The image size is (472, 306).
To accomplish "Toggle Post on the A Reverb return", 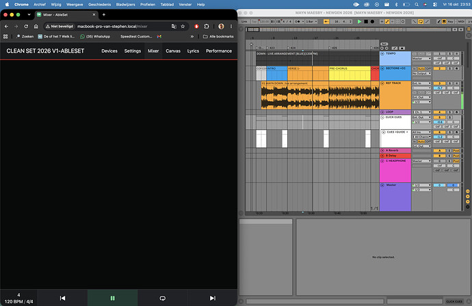I will point(456,150).
